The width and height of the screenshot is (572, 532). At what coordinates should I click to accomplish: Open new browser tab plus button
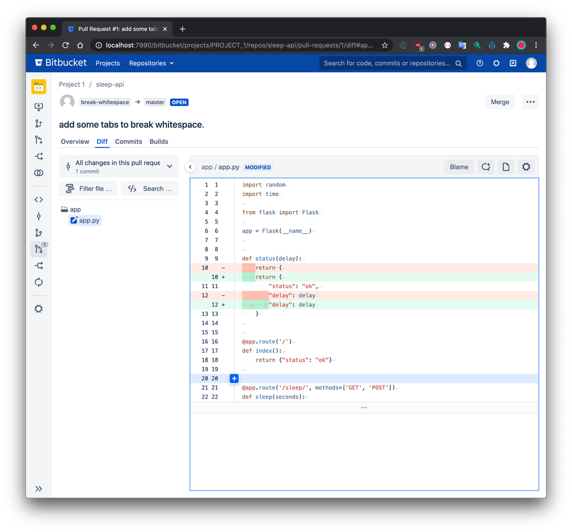182,29
